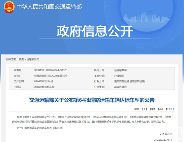The width and height of the screenshot is (184, 142).
Task: Click the 公文类型 label
Action: (100, 87)
